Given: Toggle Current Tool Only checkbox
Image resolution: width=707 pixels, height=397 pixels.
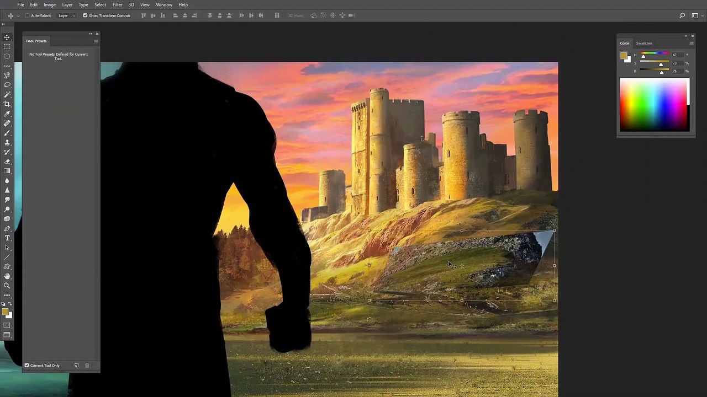Looking at the screenshot, I should click(27, 366).
